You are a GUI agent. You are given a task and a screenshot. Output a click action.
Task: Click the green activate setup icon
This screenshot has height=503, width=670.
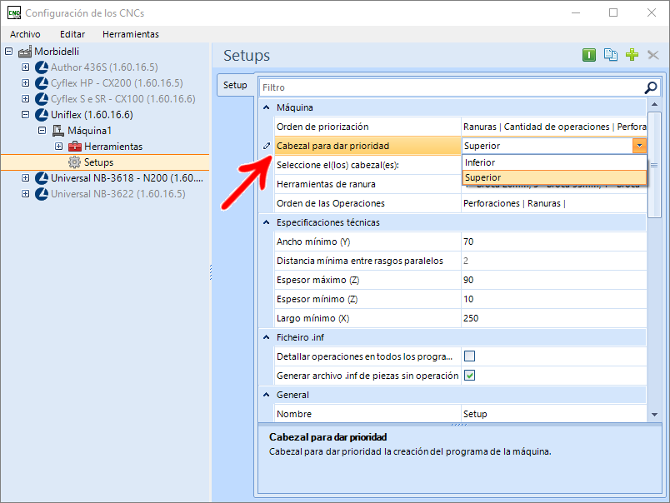(x=589, y=55)
